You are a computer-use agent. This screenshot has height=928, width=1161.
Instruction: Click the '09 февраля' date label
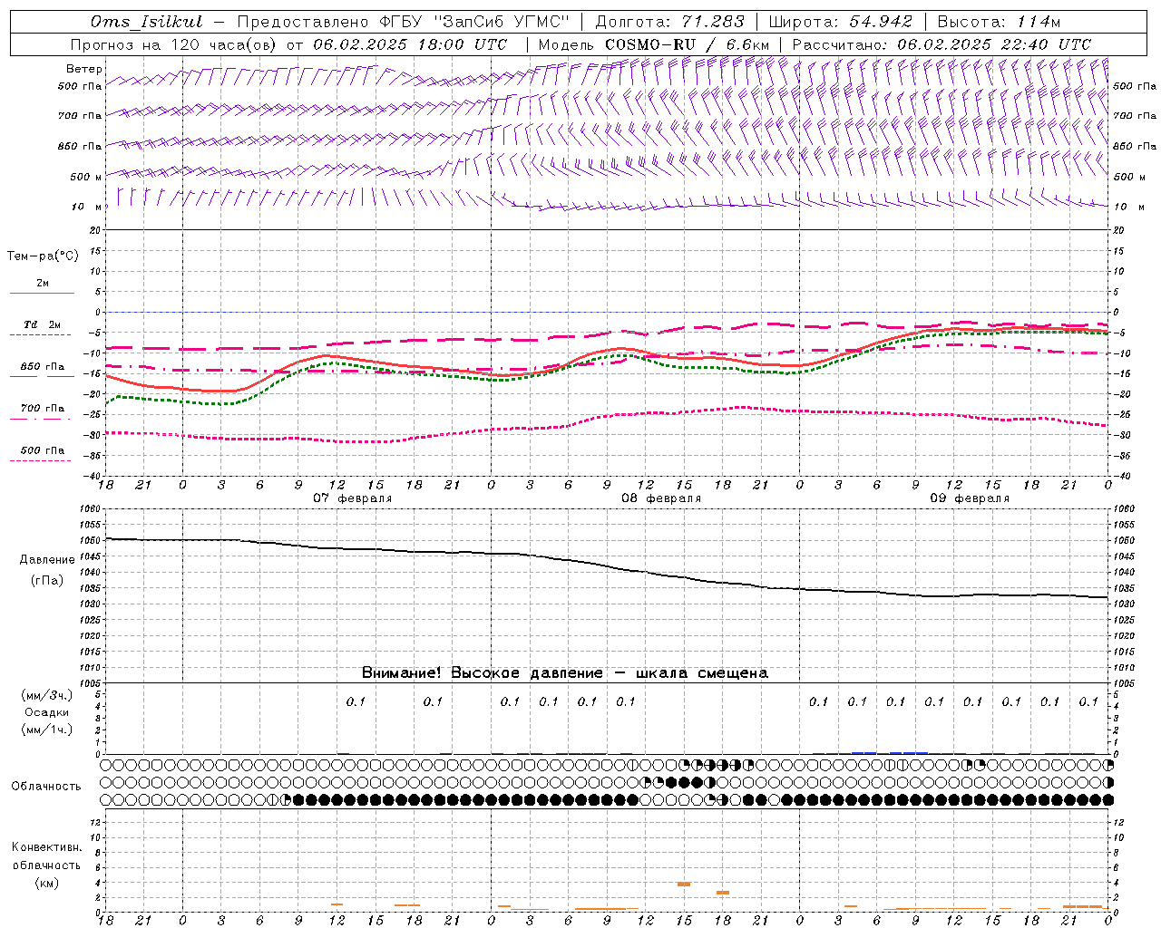pyautogui.click(x=970, y=498)
